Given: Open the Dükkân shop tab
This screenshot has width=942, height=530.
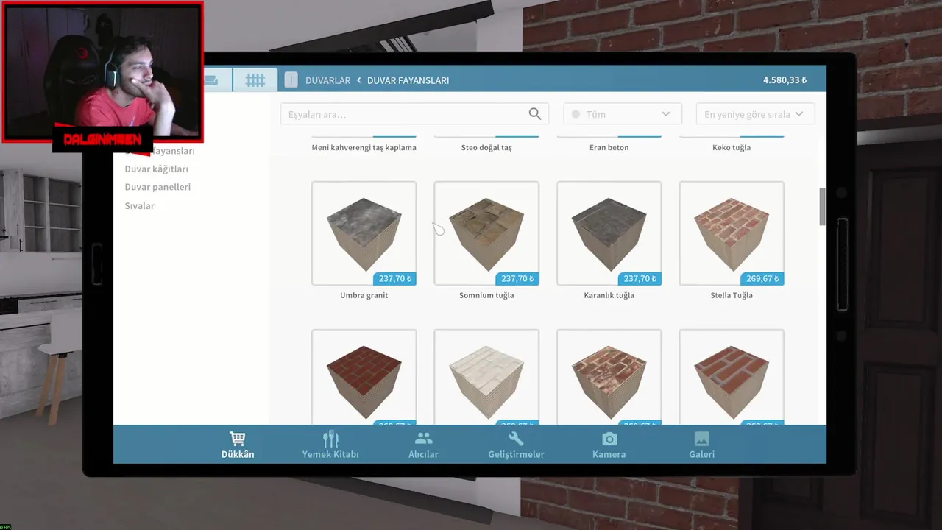Looking at the screenshot, I should click(x=238, y=445).
